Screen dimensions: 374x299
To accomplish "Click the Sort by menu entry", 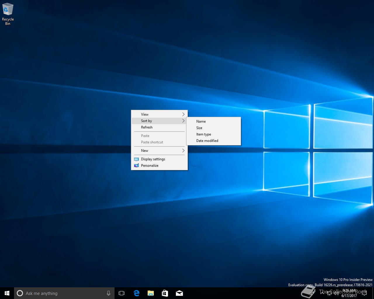I will pyautogui.click(x=159, y=121).
